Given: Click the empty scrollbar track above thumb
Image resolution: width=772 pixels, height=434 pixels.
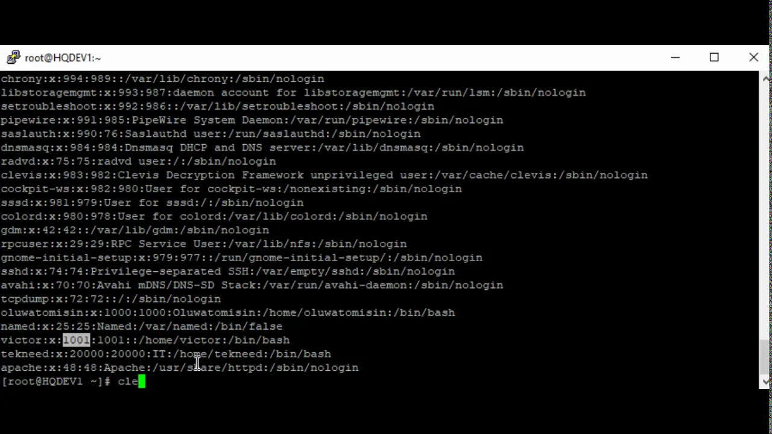Looking at the screenshot, I should pyautogui.click(x=765, y=211).
